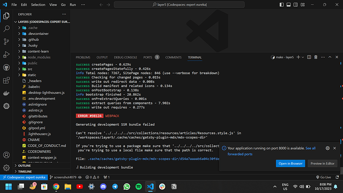Split the terminal panel

click(309, 57)
